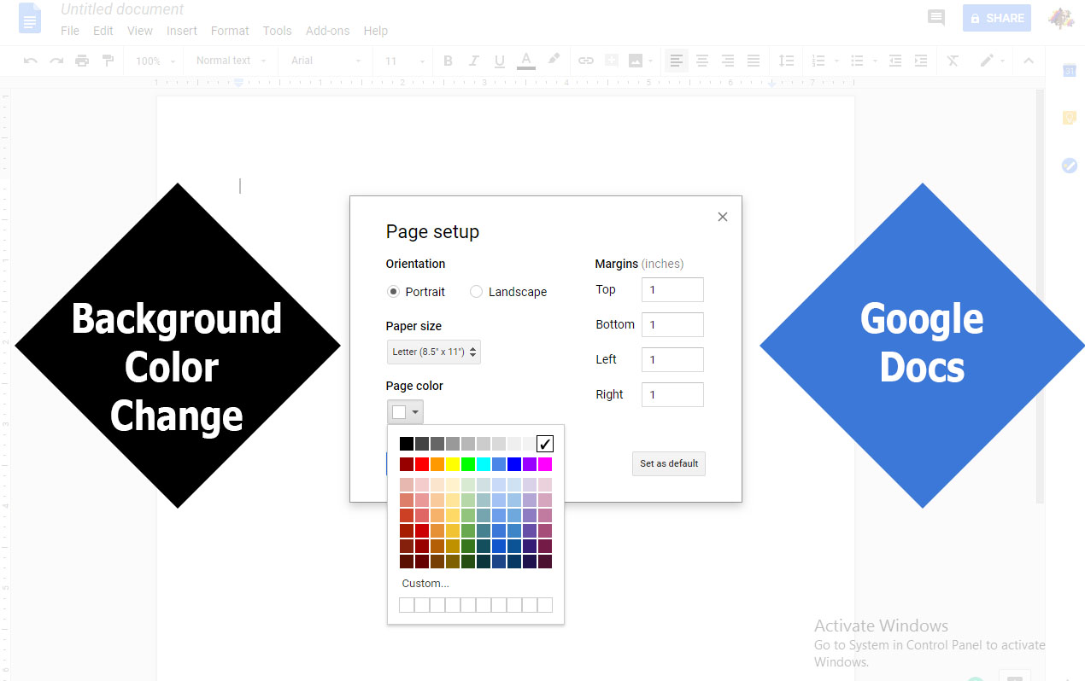Toggle Bold formatting
The height and width of the screenshot is (681, 1085).
448,61
